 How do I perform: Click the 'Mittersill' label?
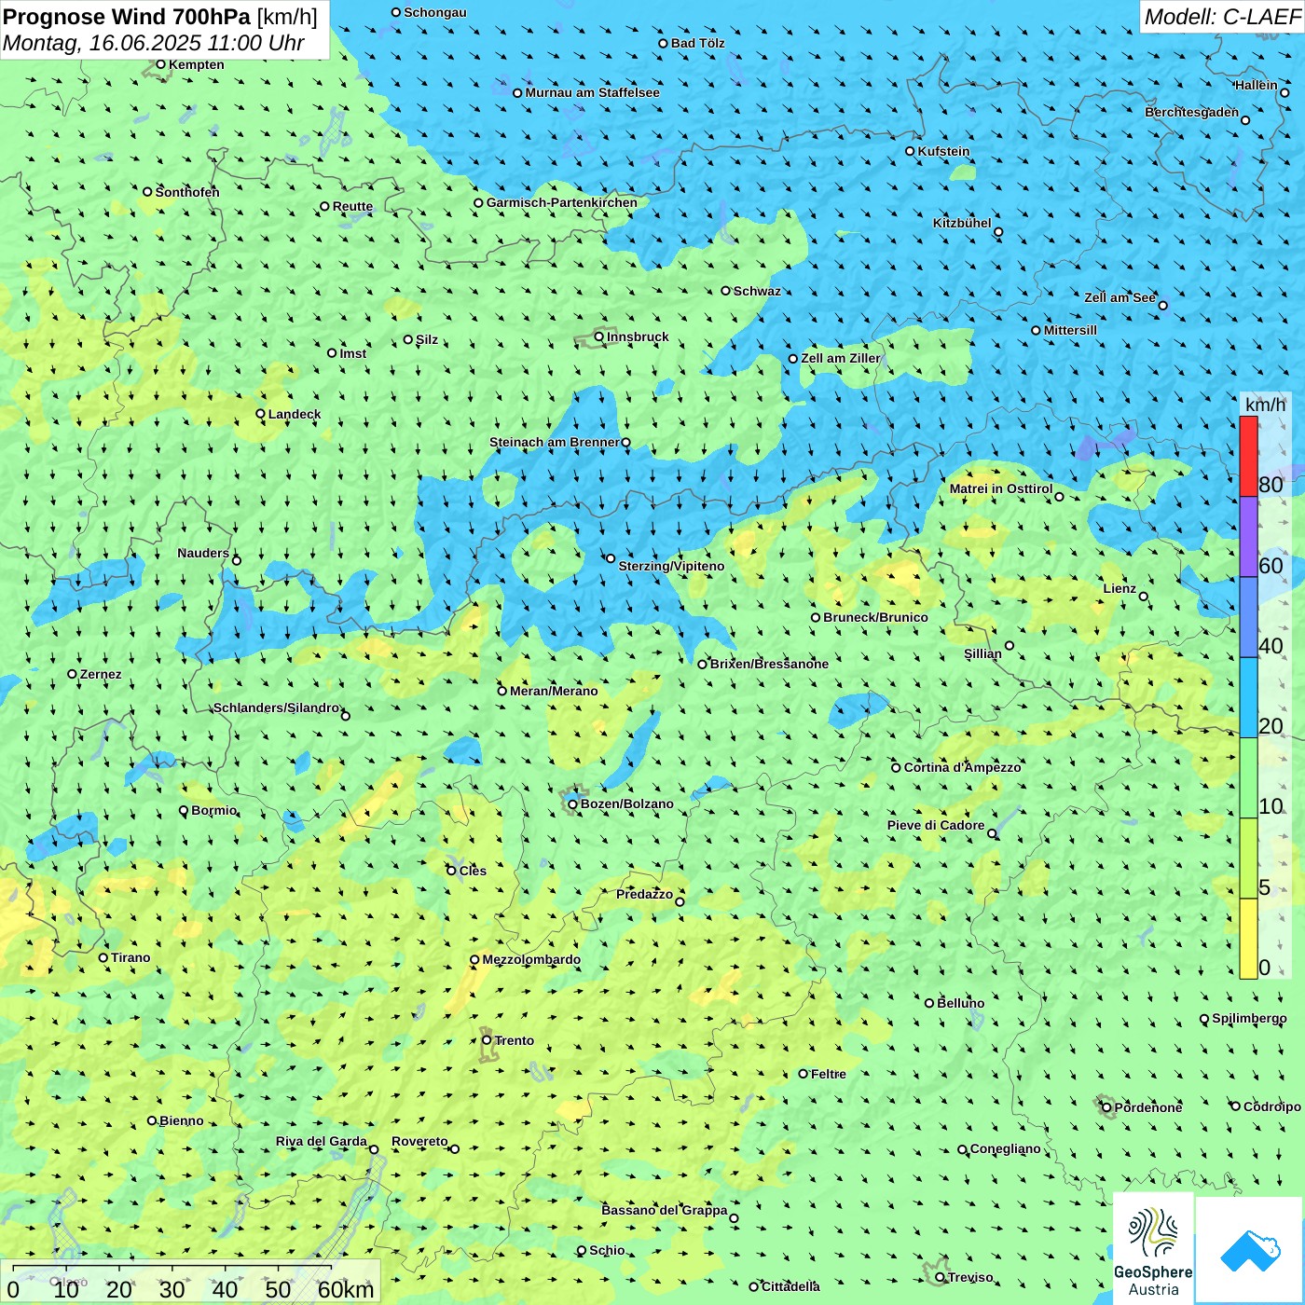(1071, 330)
